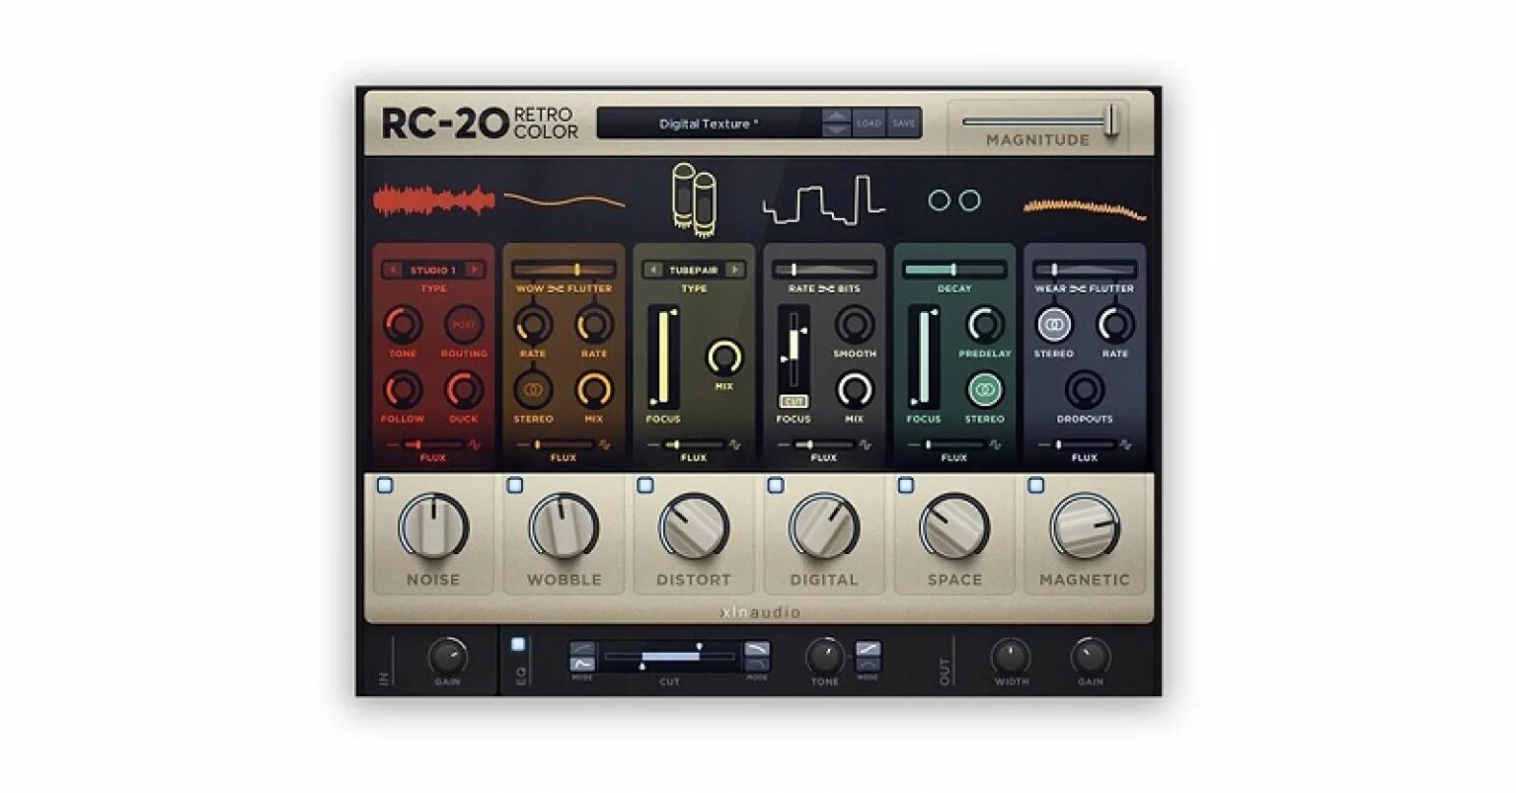Select upper Tone Mode tilt button
The image size is (1516, 793).
pos(868,649)
